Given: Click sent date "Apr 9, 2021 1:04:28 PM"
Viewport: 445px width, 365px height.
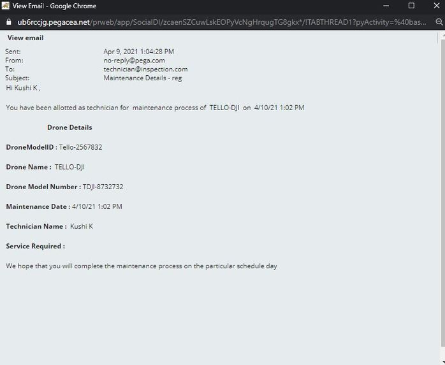Looking at the screenshot, I should (x=139, y=52).
